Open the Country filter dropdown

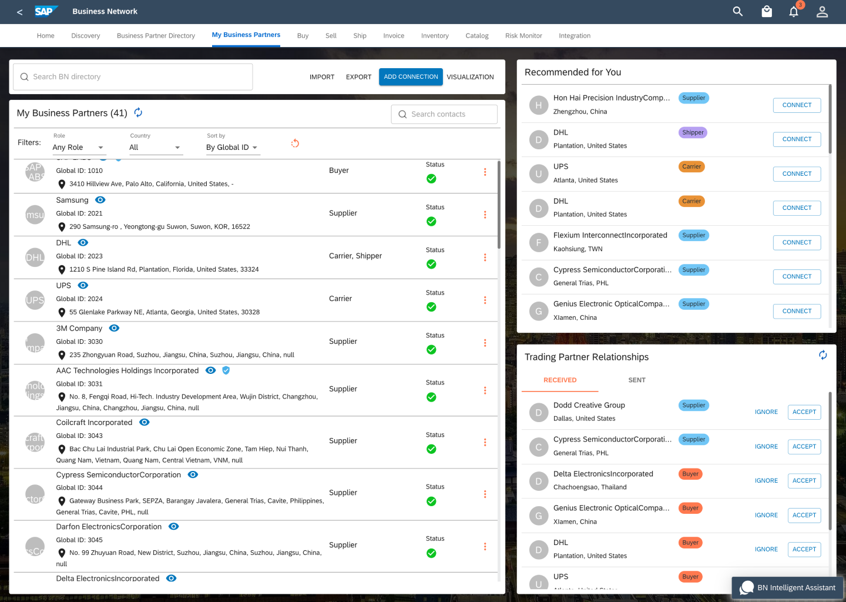click(x=156, y=148)
